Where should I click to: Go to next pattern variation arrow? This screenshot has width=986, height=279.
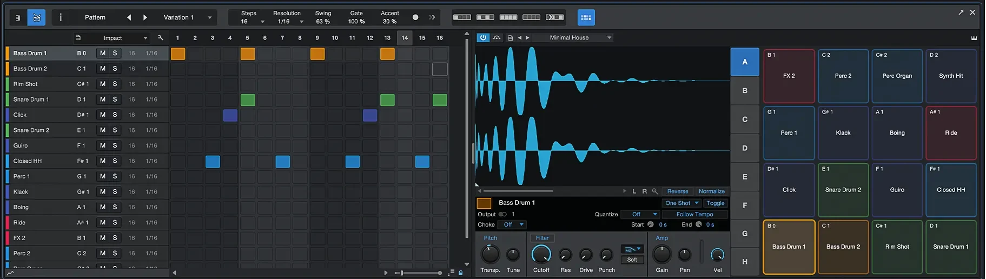pos(145,17)
